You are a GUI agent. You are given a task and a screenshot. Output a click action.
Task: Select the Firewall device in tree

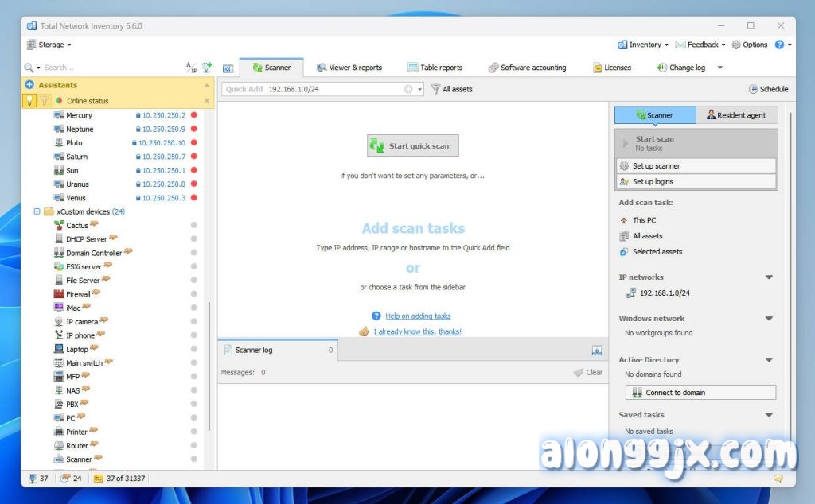[x=78, y=294]
